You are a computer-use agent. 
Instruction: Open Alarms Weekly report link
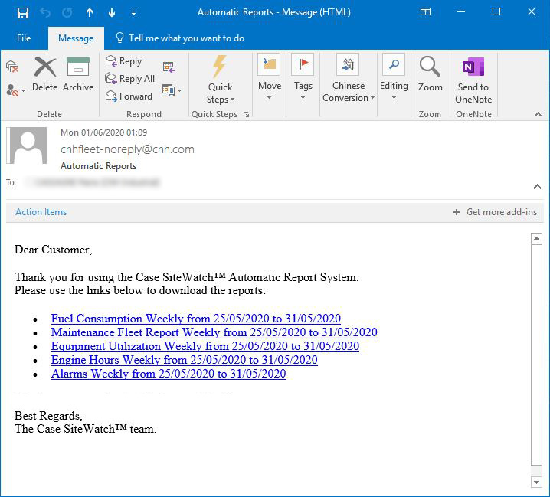click(169, 374)
